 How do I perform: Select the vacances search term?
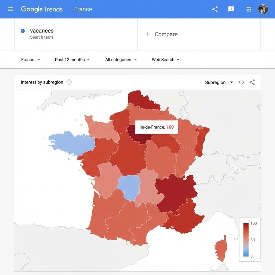click(x=41, y=31)
